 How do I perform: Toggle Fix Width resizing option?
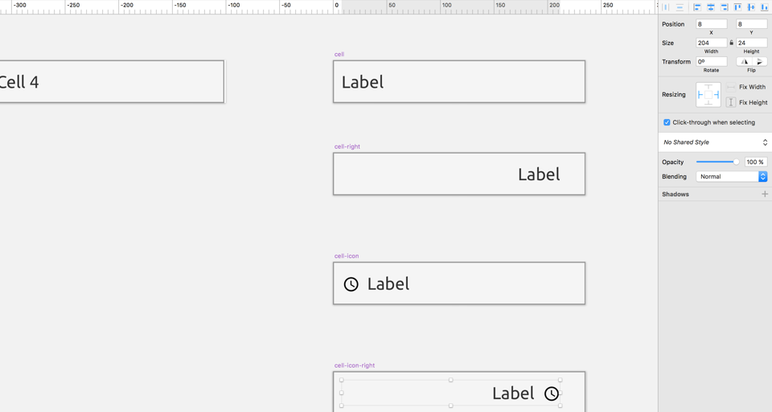pos(731,87)
